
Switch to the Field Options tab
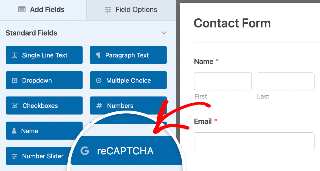tap(131, 9)
